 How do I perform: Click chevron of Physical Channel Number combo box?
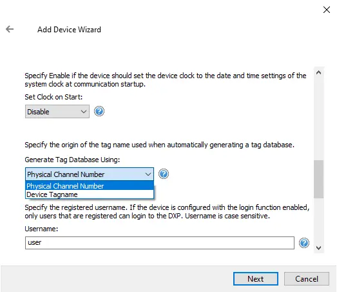(148, 174)
